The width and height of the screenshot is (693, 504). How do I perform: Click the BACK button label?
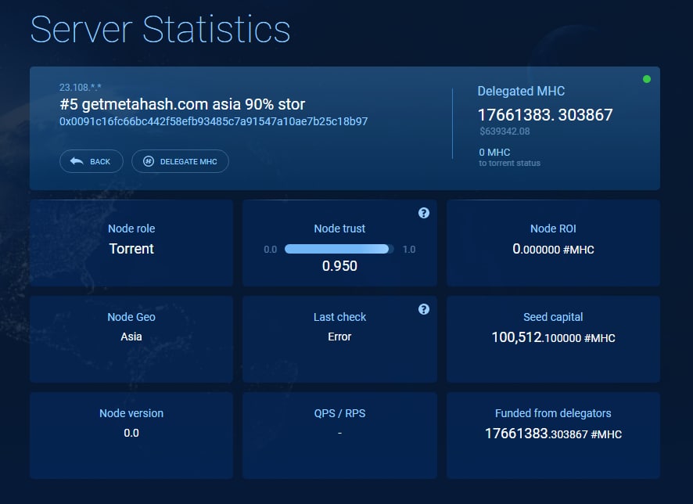click(100, 162)
